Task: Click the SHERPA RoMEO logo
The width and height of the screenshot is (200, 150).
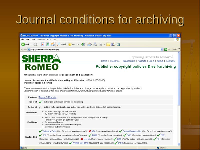Action: point(41,62)
